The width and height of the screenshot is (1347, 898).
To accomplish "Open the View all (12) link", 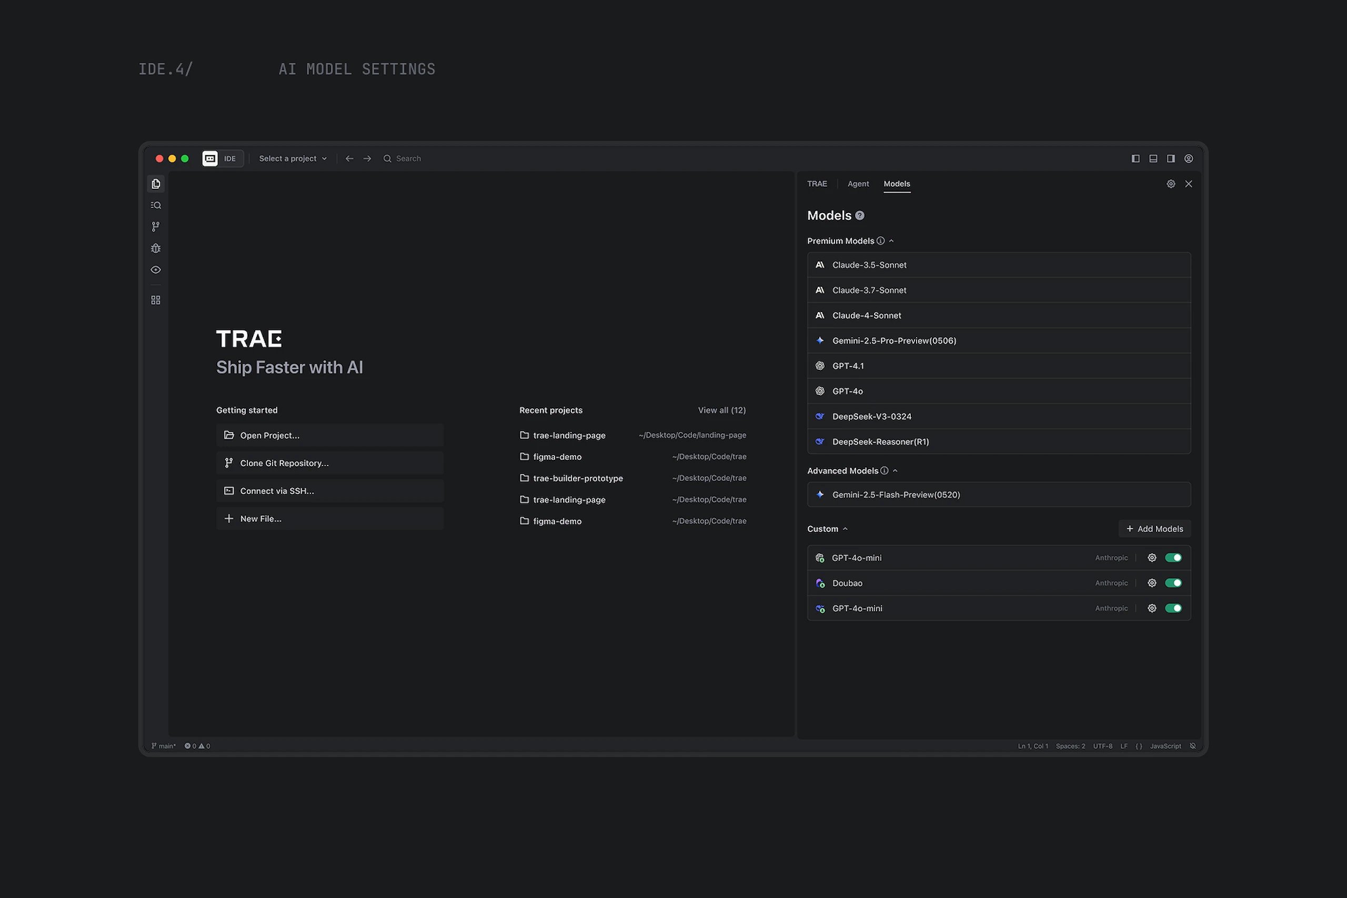I will pyautogui.click(x=721, y=410).
